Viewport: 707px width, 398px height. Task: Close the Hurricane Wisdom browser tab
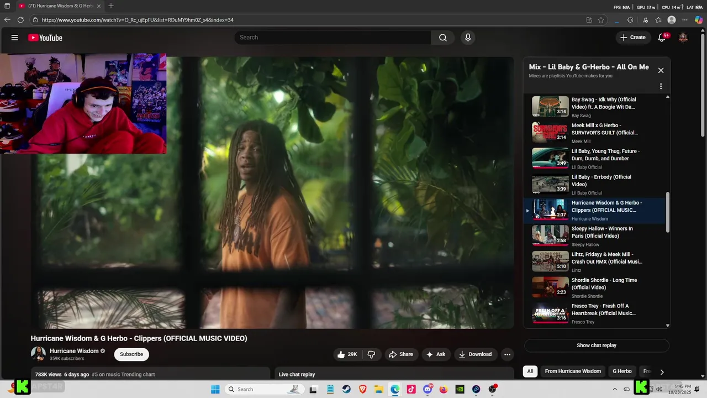99,6
